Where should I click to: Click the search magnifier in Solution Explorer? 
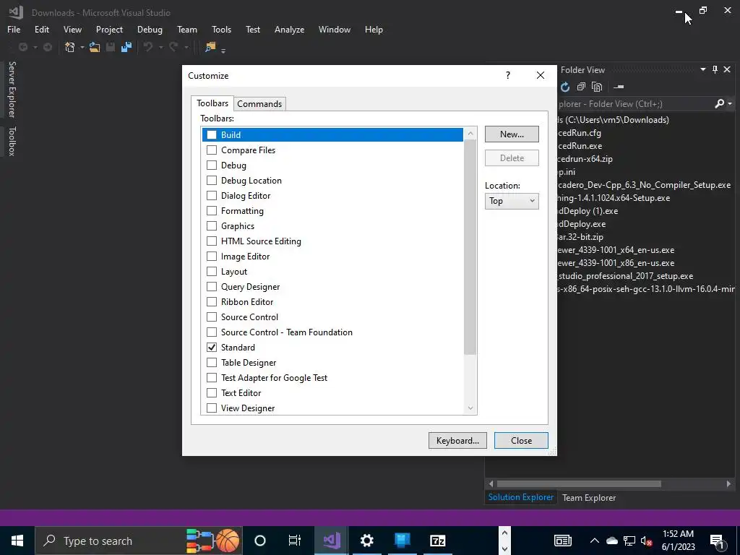[719, 103]
